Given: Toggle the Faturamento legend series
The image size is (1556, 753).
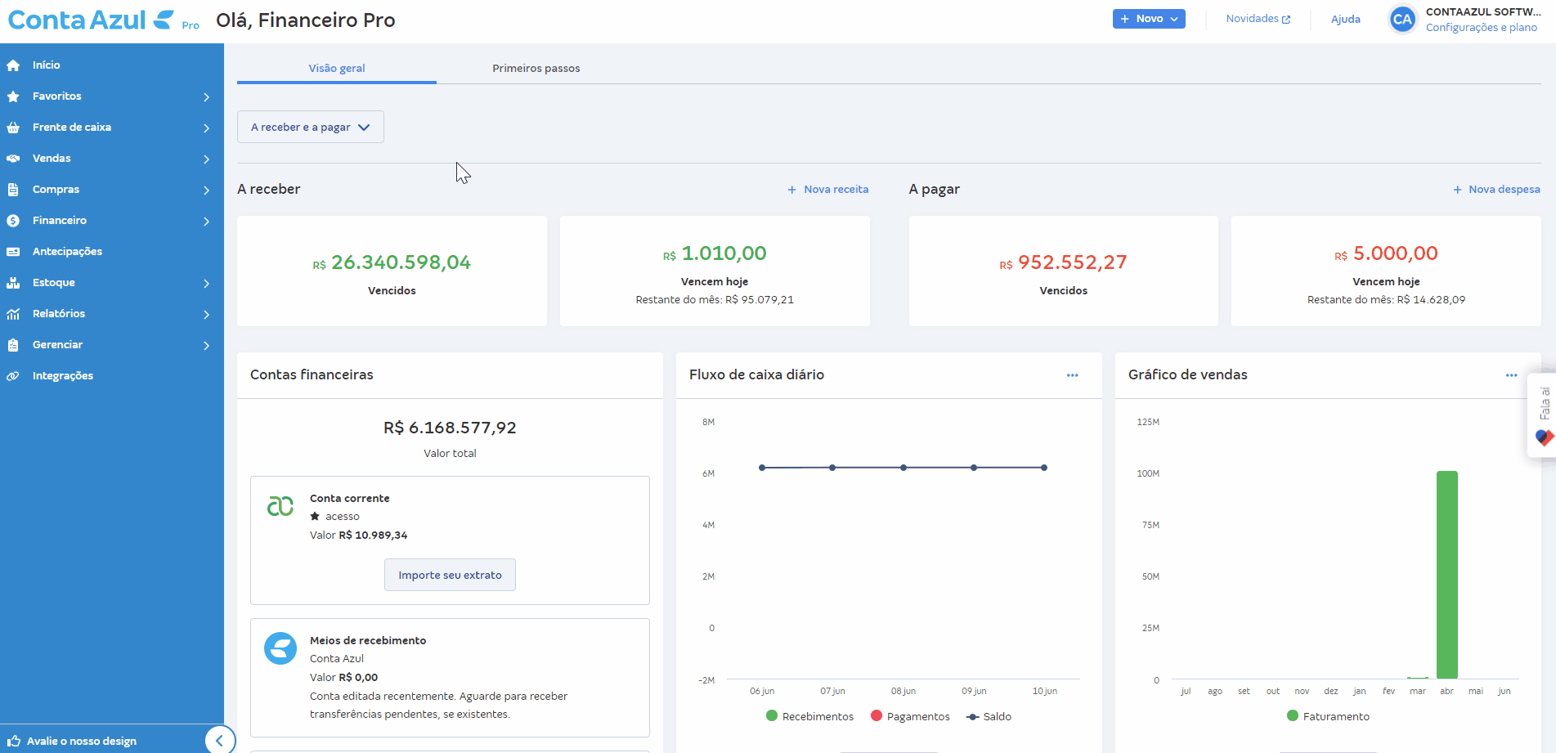Looking at the screenshot, I should [x=1328, y=716].
